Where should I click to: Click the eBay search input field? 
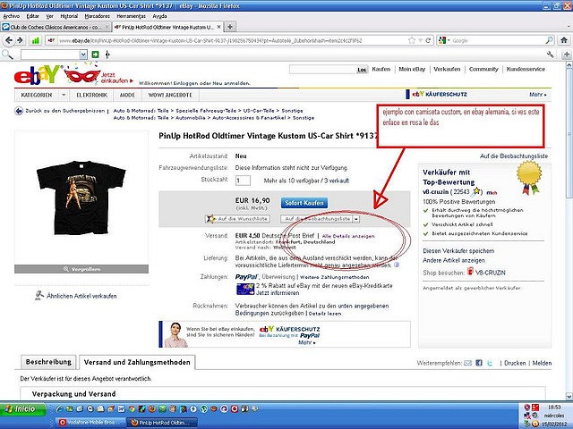(x=322, y=70)
